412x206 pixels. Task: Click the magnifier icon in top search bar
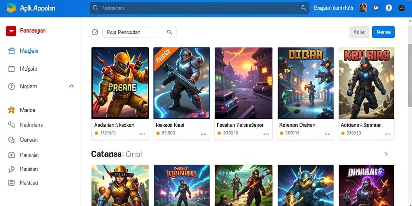point(96,8)
